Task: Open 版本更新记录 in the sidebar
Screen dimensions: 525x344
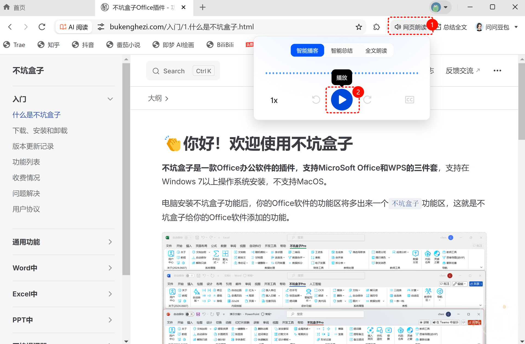Action: click(33, 146)
